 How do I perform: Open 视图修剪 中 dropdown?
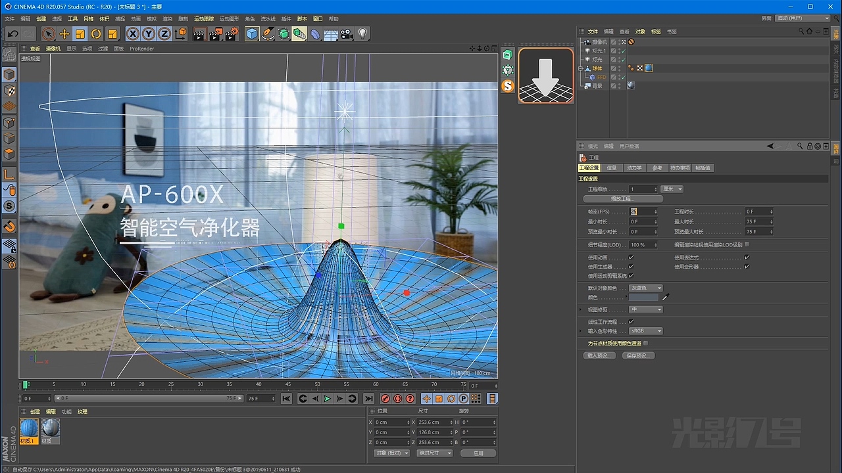(x=646, y=309)
